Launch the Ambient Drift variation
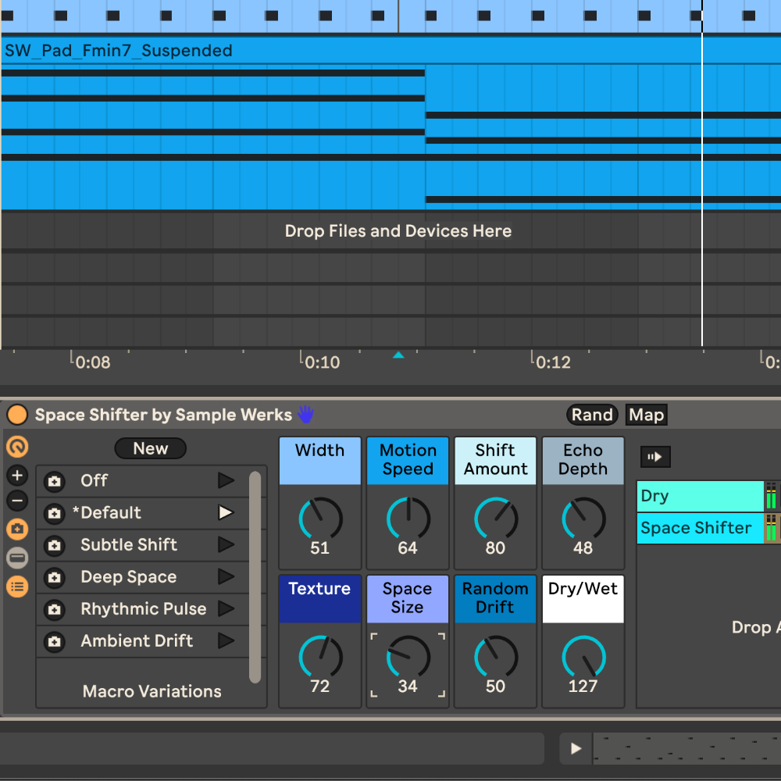The height and width of the screenshot is (781, 781). [226, 641]
